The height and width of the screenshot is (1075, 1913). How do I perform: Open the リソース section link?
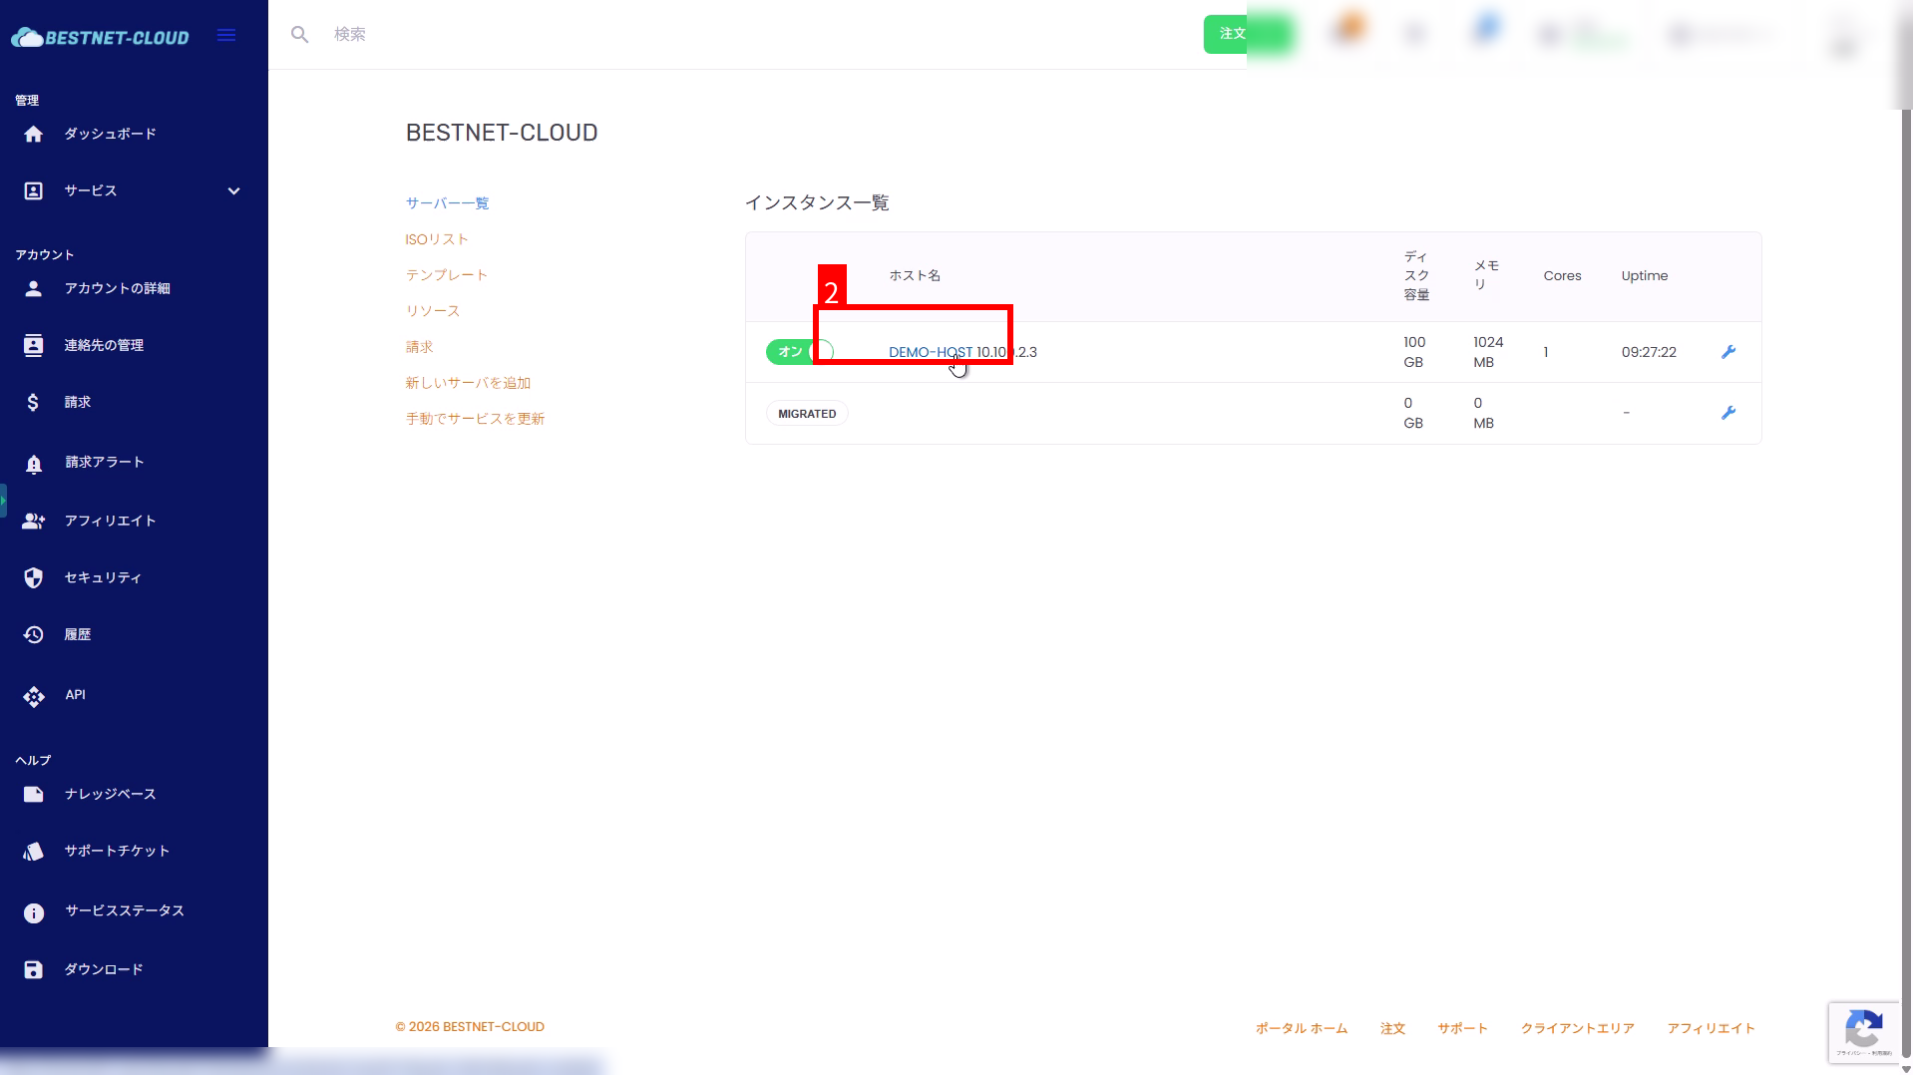click(432, 311)
